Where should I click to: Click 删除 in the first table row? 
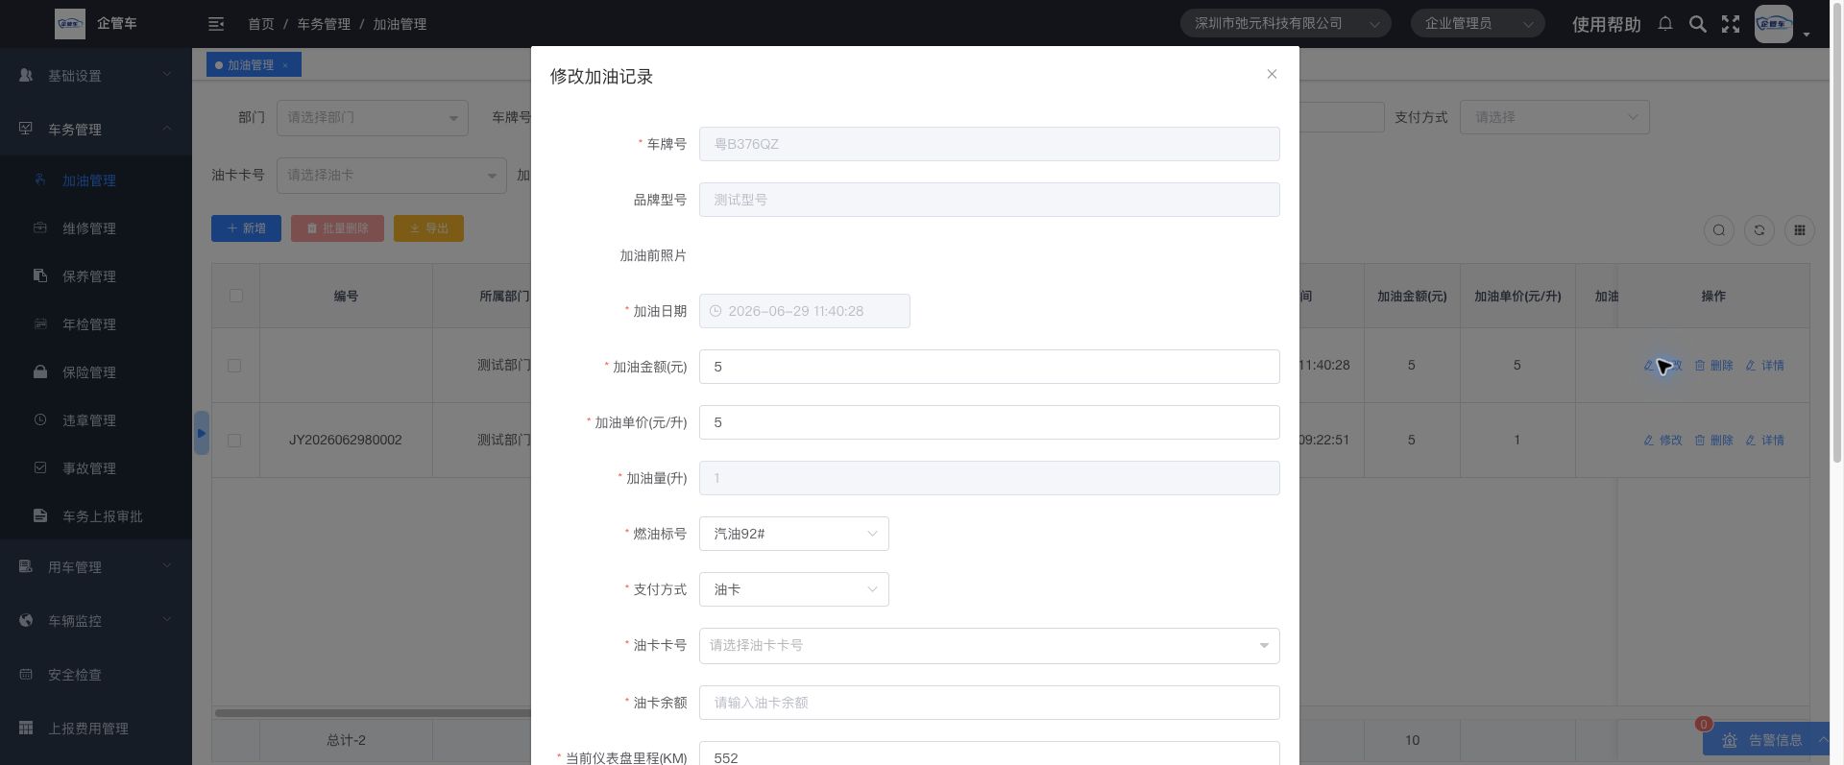pos(1714,366)
